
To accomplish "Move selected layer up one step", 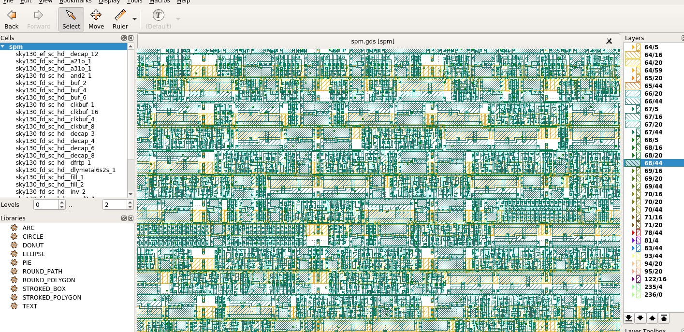I will (x=652, y=318).
